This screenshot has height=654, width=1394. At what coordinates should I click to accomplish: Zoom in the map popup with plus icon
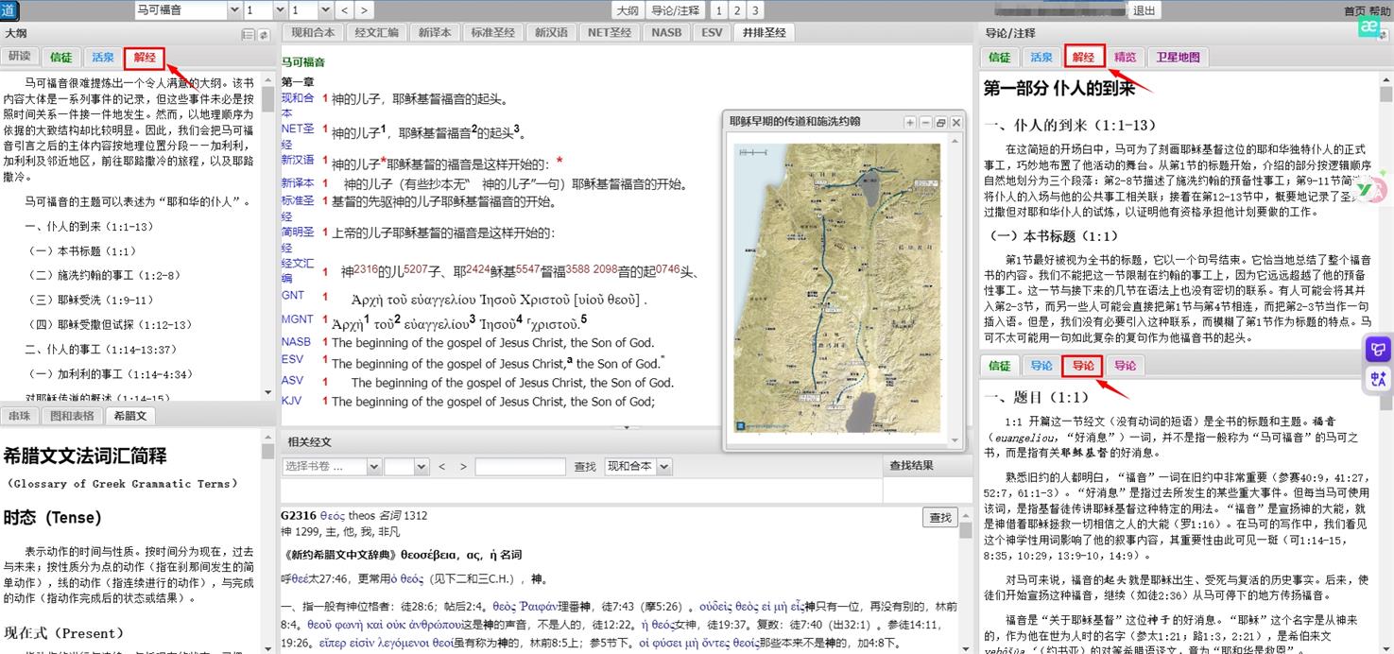pyautogui.click(x=909, y=123)
